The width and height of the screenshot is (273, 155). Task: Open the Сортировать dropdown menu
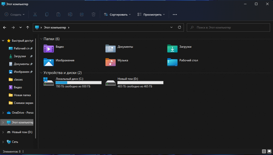tap(117, 14)
